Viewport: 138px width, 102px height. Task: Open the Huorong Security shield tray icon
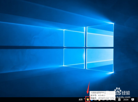88,99
